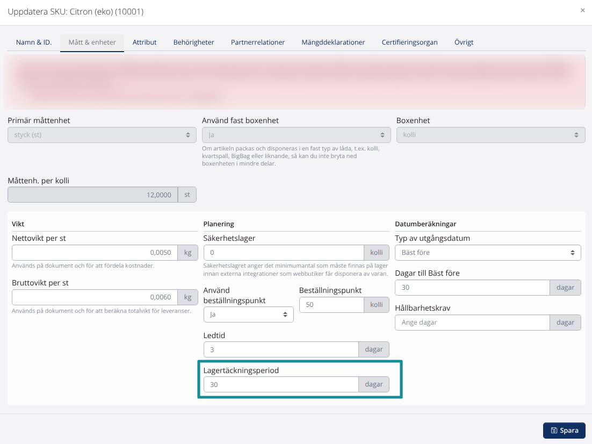Screen dimensions: 592x444
Task: Expand the Typ av utgångsdatum dropdown
Action: pyautogui.click(x=488, y=252)
